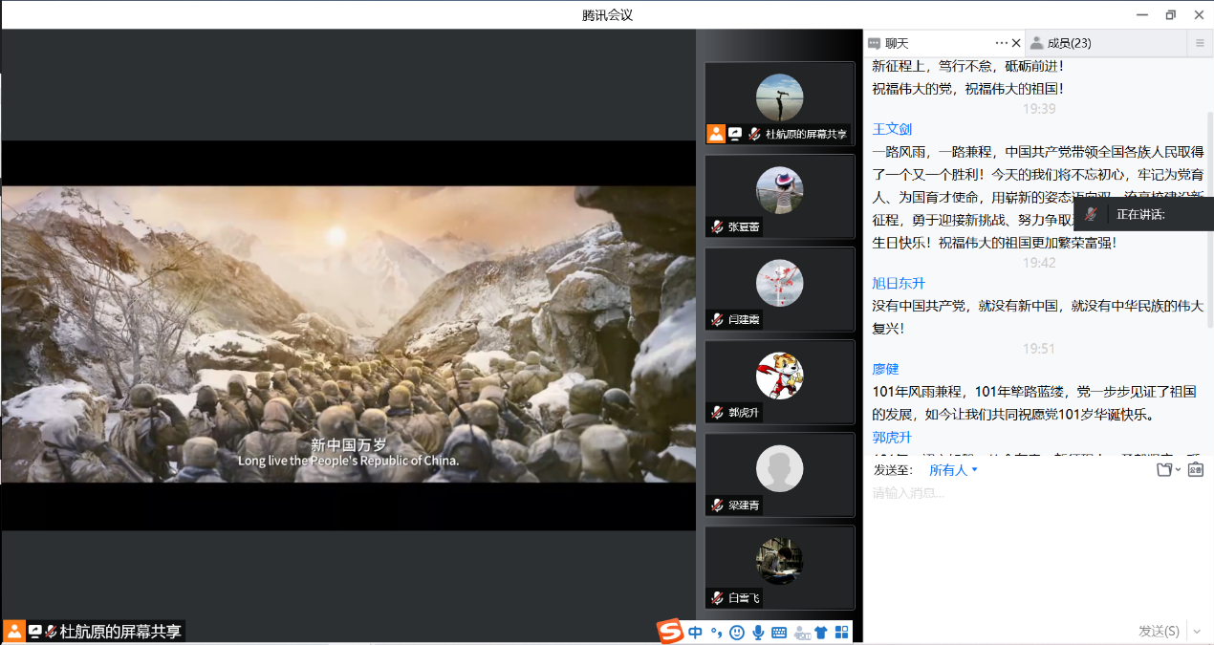
Task: Close the 聊天 chat tab
Action: coord(1016,43)
